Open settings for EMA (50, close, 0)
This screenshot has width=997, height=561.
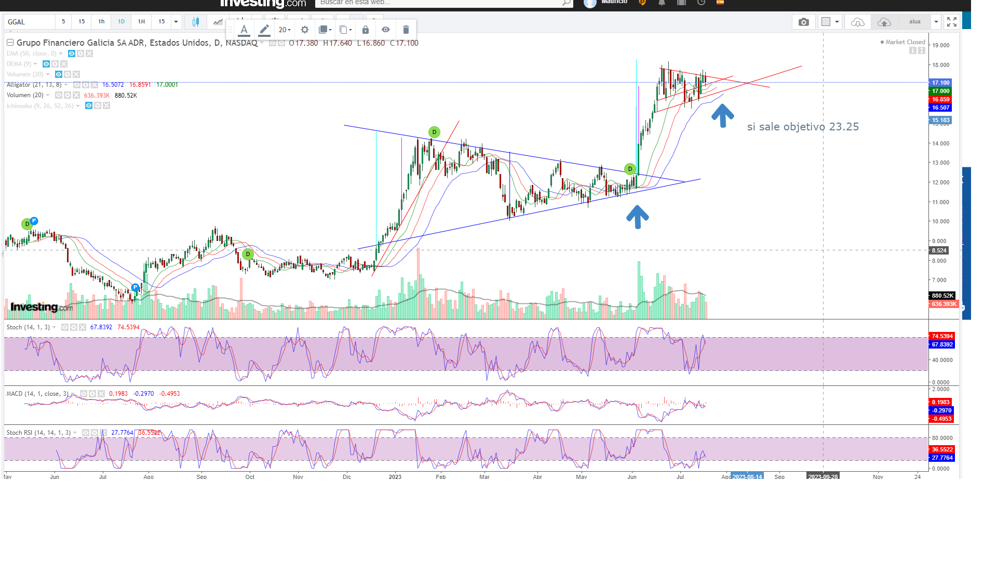click(80, 54)
